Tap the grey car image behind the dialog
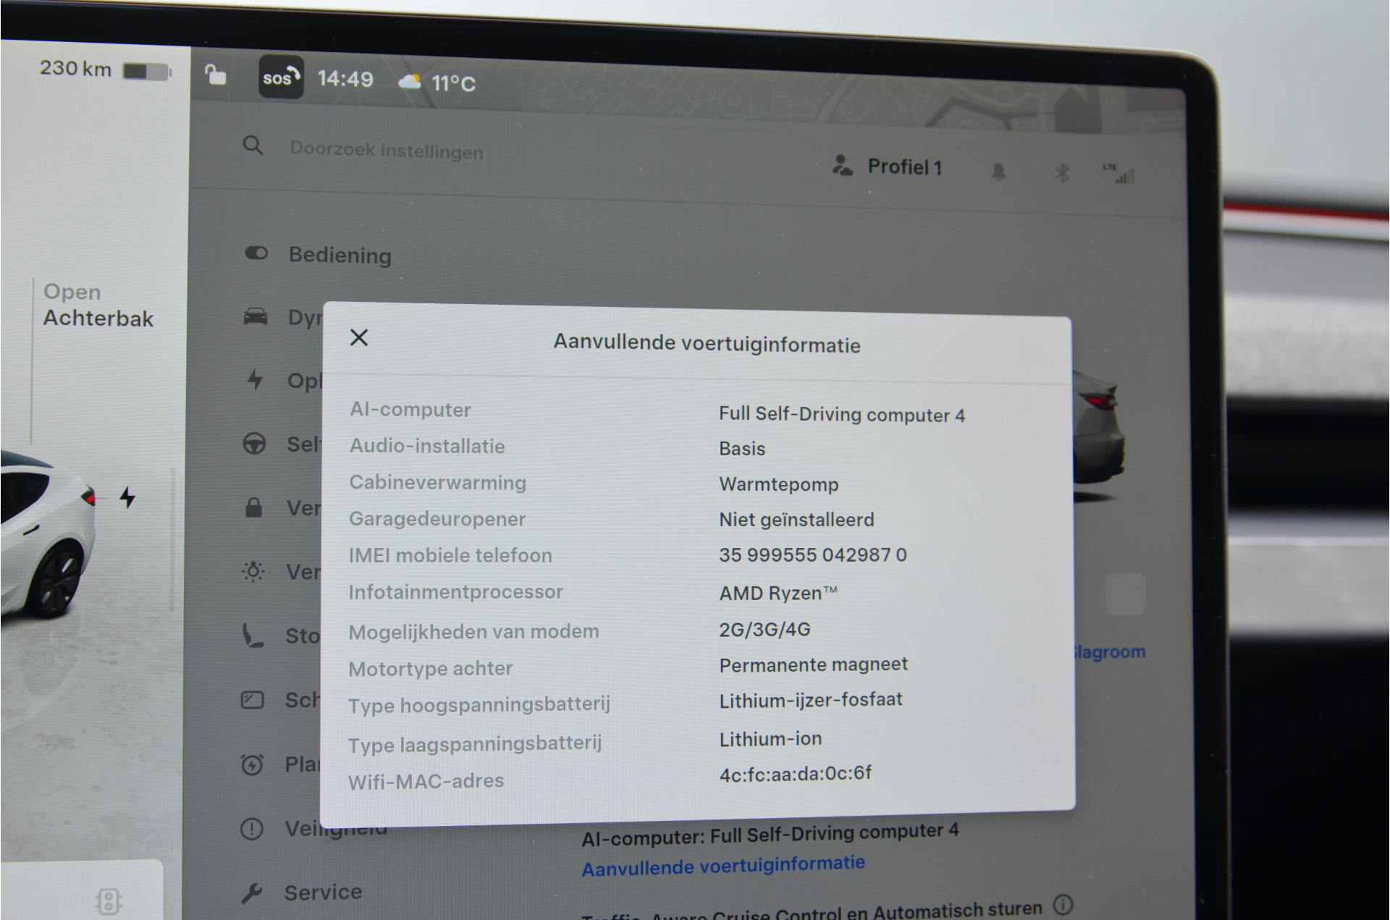 click(1099, 434)
